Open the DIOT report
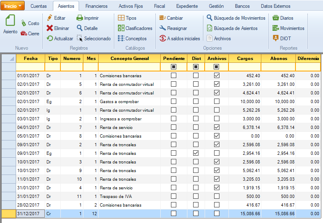Screen dimensions: 323x223 pos(276,38)
